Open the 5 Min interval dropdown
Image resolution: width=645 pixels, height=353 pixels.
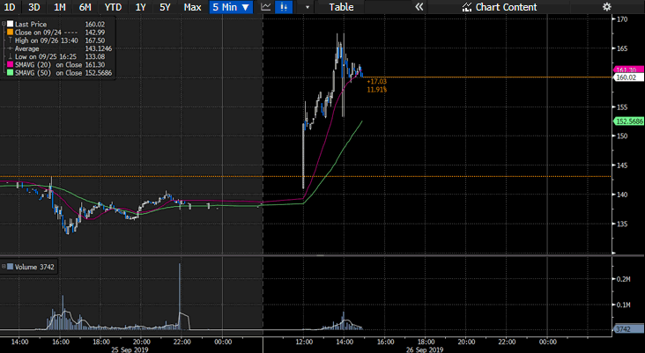(231, 7)
